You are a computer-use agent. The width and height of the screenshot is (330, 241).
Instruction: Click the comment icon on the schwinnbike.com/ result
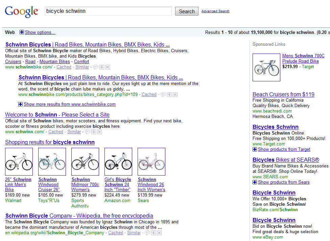point(96,67)
